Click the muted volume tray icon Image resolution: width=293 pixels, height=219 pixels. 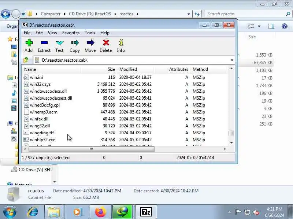coord(256,212)
